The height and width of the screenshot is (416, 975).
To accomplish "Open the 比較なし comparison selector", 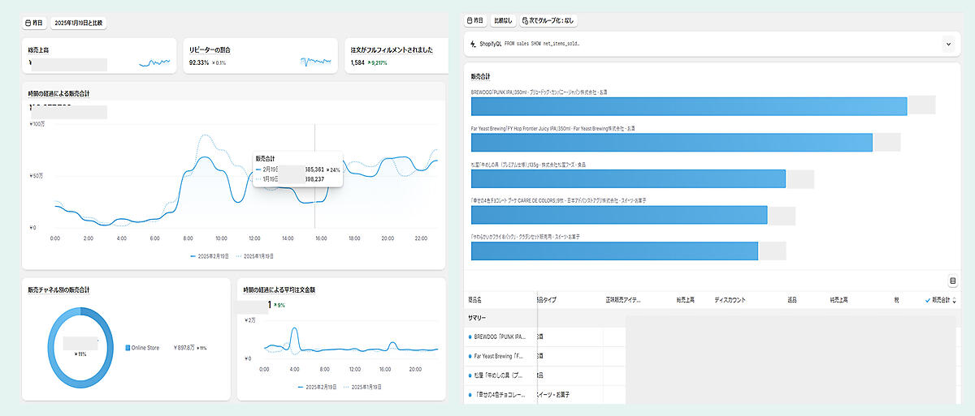I will tap(503, 20).
